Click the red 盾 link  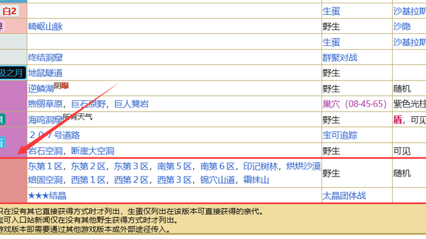397,119
